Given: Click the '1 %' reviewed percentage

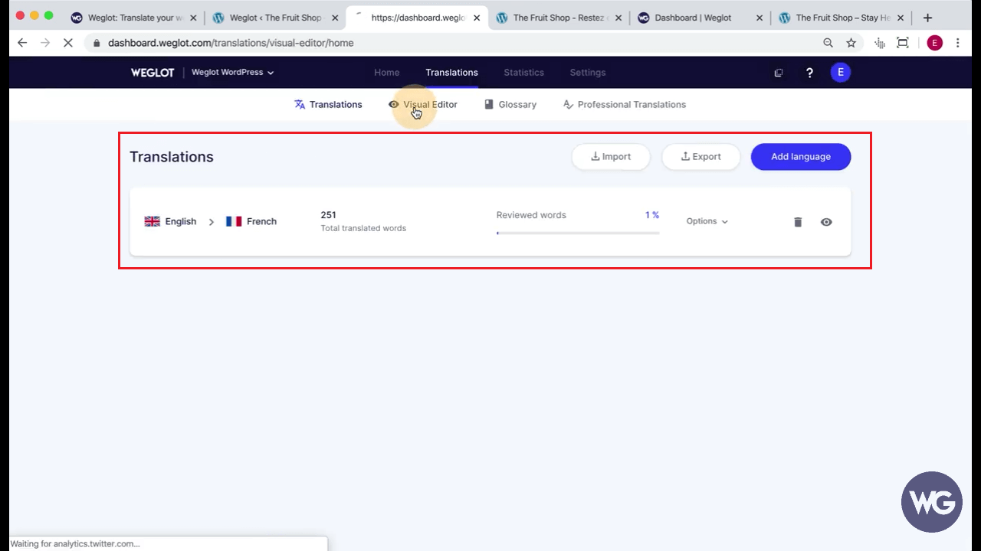Looking at the screenshot, I should click(652, 215).
